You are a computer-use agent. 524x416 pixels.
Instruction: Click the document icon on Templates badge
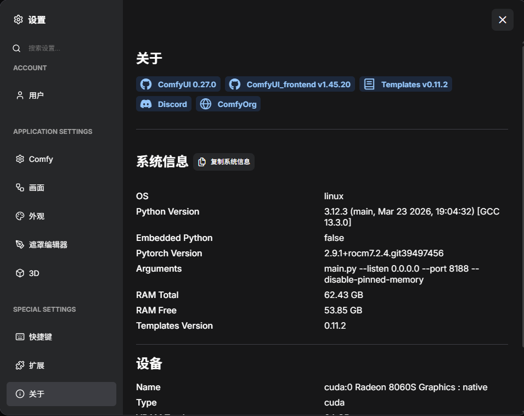[369, 84]
